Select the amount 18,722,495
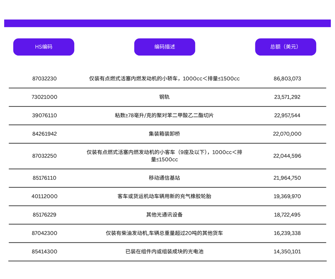 coord(287,215)
